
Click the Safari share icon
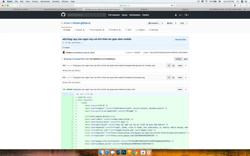pos(240,5)
